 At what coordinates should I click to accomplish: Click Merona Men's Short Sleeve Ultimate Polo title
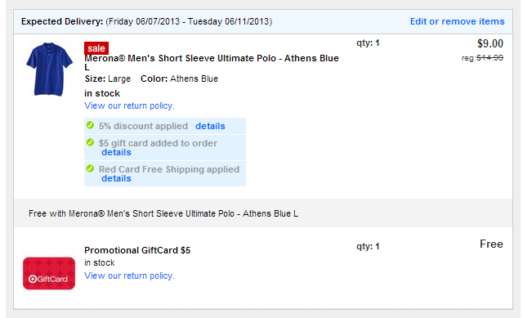(212, 62)
